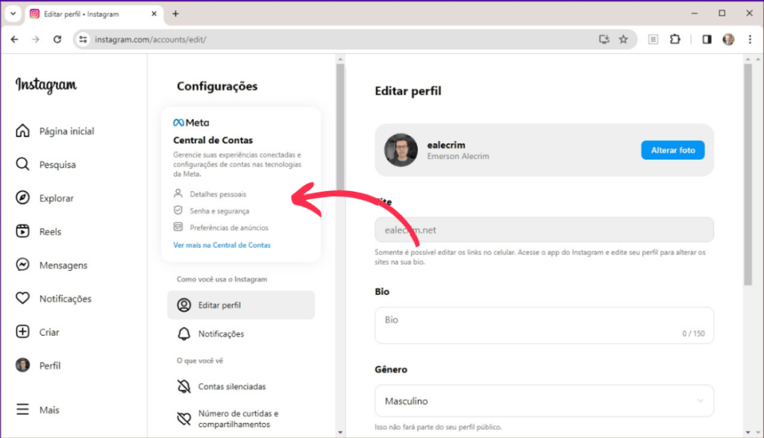Viewport: 764px width, 438px height.
Task: Reload the page
Action: [57, 40]
